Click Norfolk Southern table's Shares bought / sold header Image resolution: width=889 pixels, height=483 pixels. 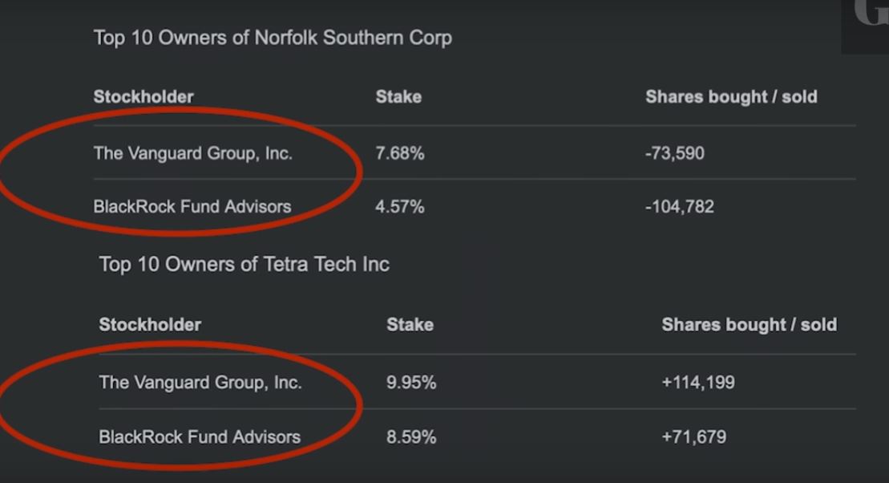(731, 97)
